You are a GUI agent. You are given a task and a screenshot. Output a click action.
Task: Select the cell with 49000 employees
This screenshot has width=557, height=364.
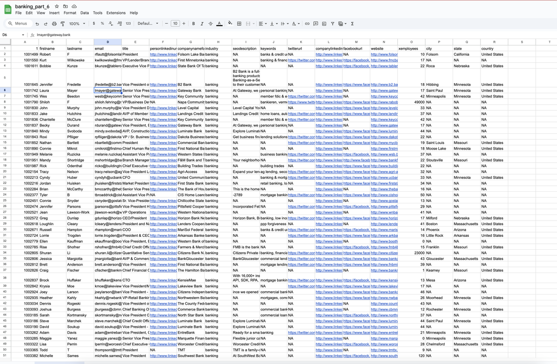click(412, 102)
